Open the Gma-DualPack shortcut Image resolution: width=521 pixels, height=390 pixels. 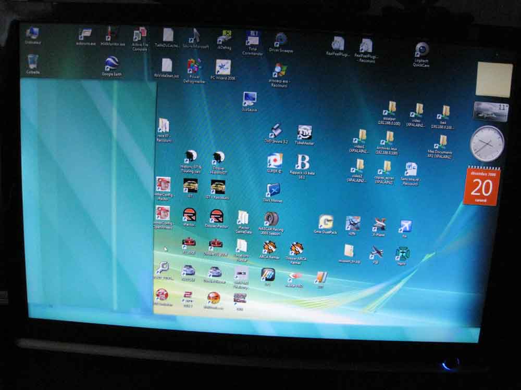tap(325, 225)
